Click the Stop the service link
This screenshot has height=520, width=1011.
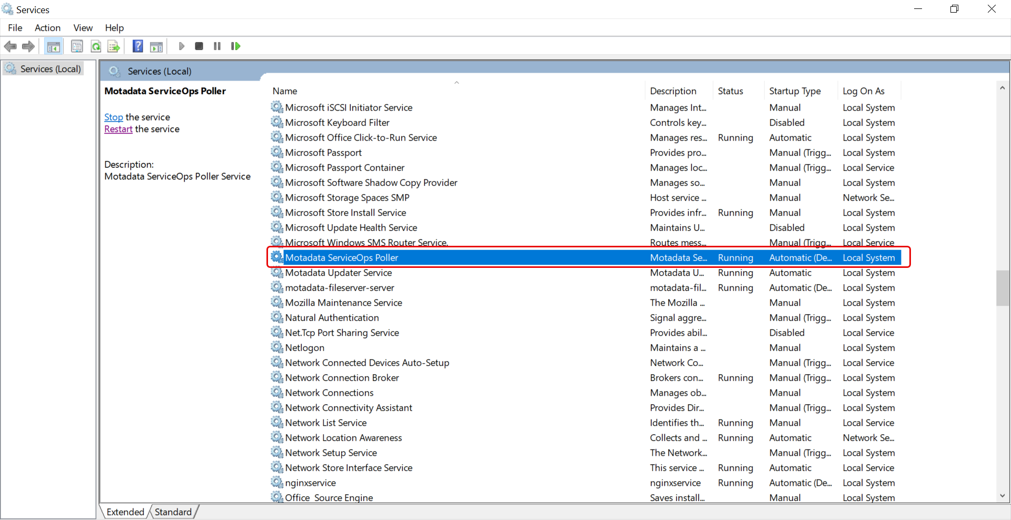[x=113, y=117]
